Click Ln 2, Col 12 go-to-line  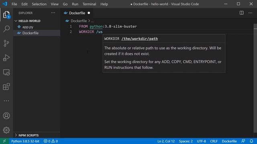coord(166,141)
